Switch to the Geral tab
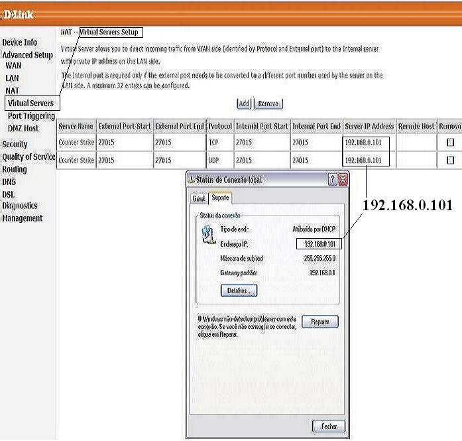462x441 pixels. click(x=198, y=198)
